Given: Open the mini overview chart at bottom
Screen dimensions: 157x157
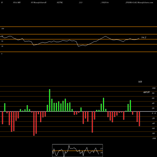Looking at the screenshot, I should tap(78, 150).
